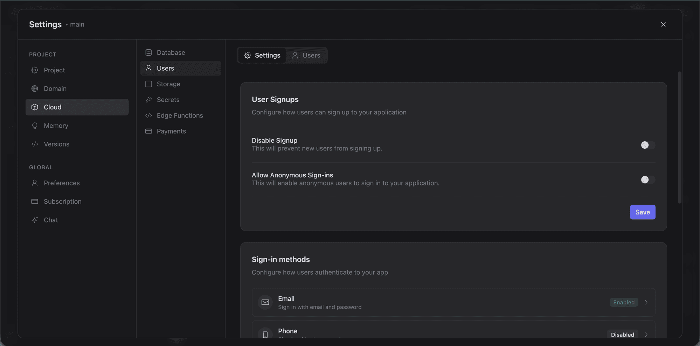This screenshot has height=346, width=700.
Task: Click the Database stack icon
Action: 148,52
